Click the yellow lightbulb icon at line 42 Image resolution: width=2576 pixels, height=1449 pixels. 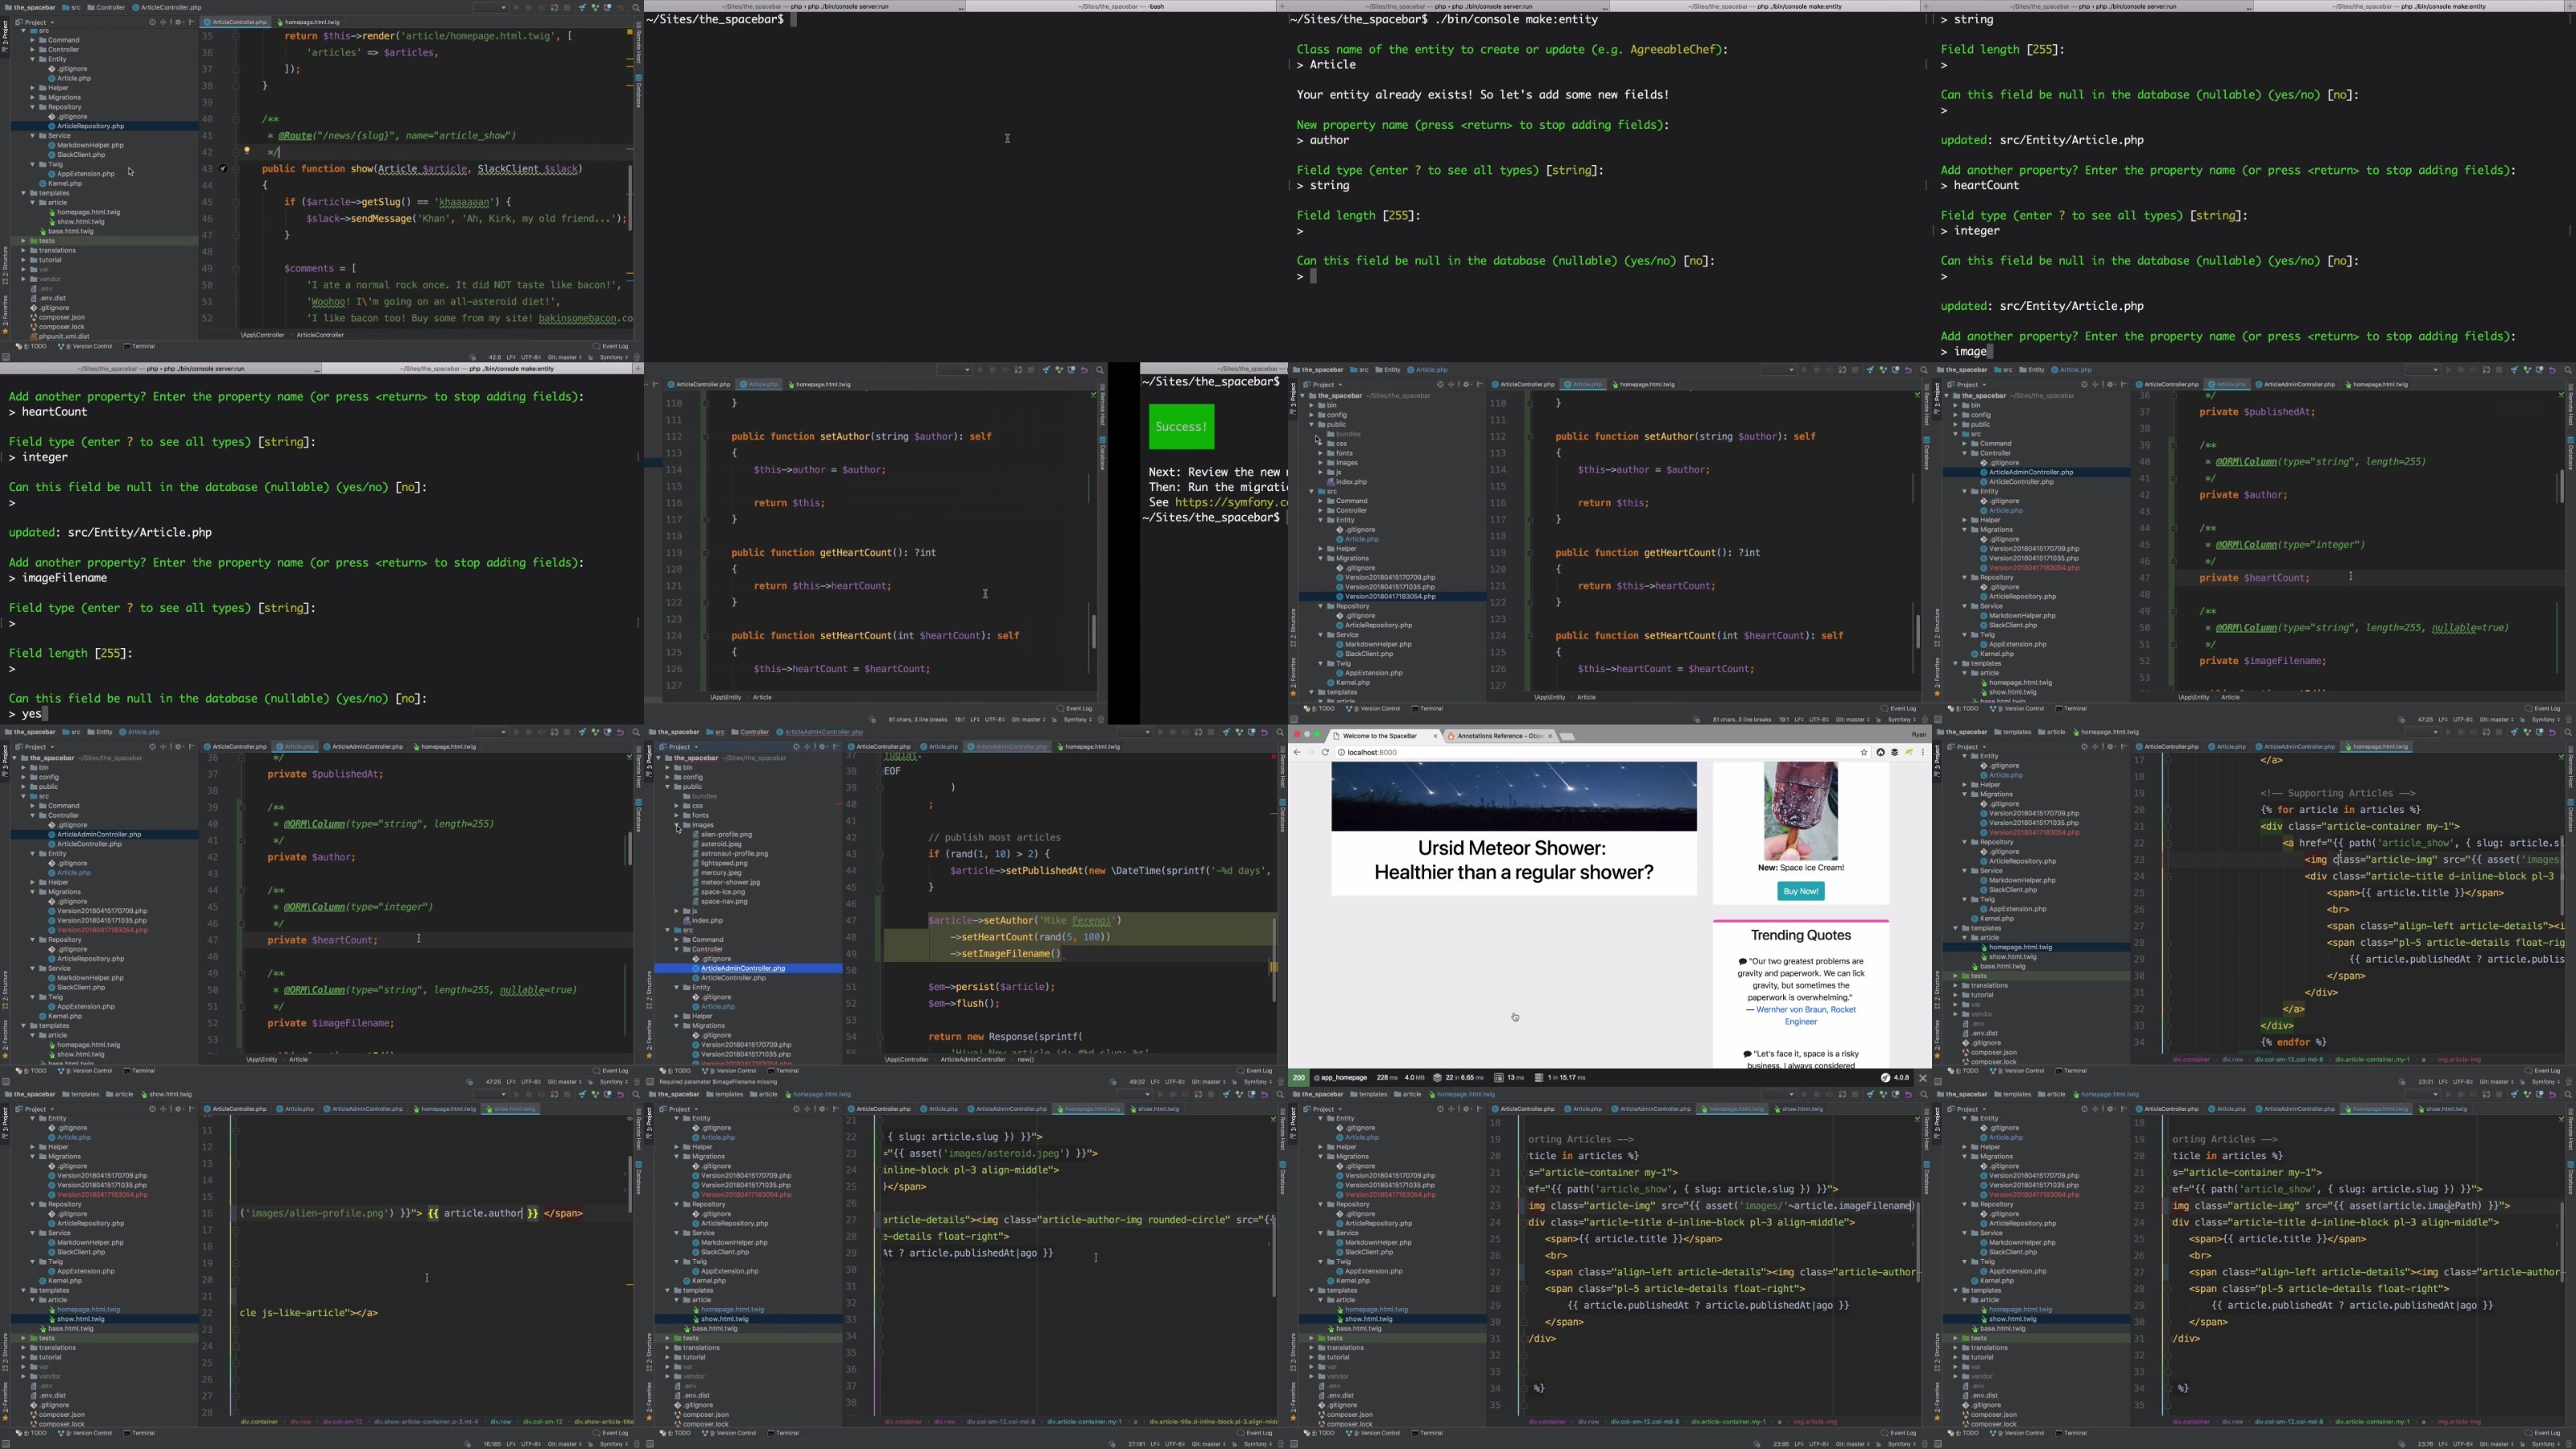click(x=247, y=151)
